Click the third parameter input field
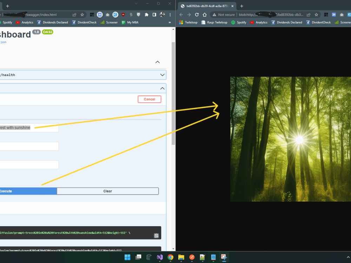 click(29, 165)
